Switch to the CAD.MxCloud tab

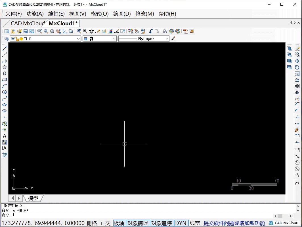coord(27,23)
